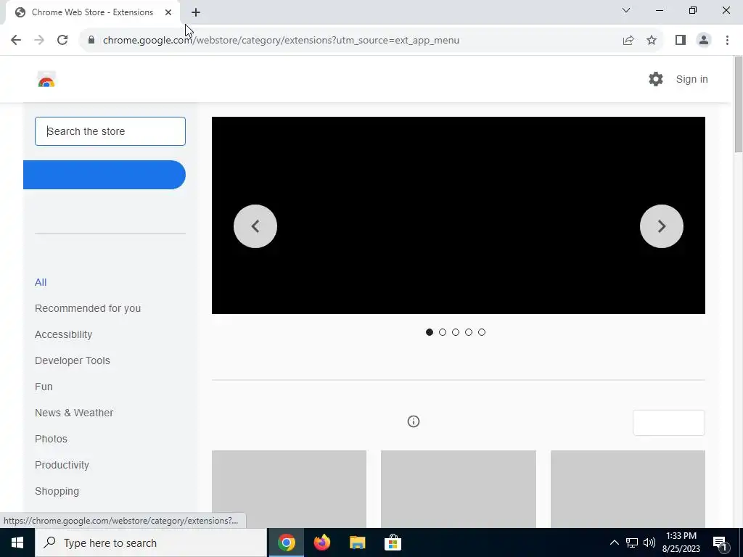
Task: Go to previous carousel slide
Action: (x=255, y=226)
